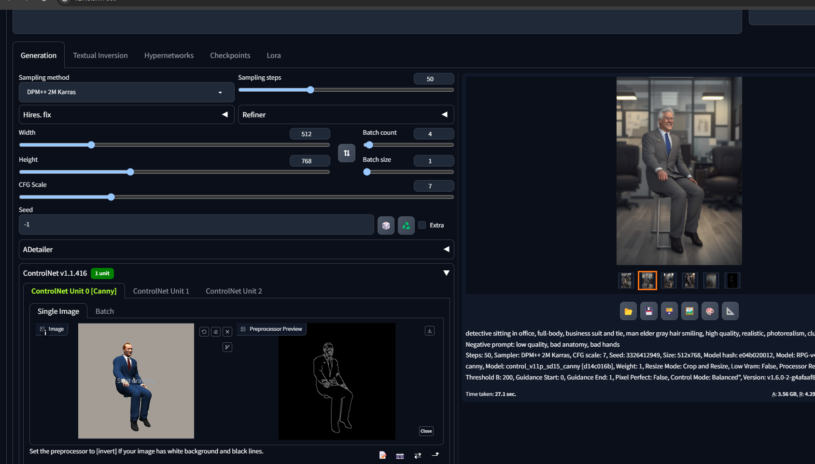The height and width of the screenshot is (464, 815).
Task: Click the large generated output image
Action: (679, 171)
